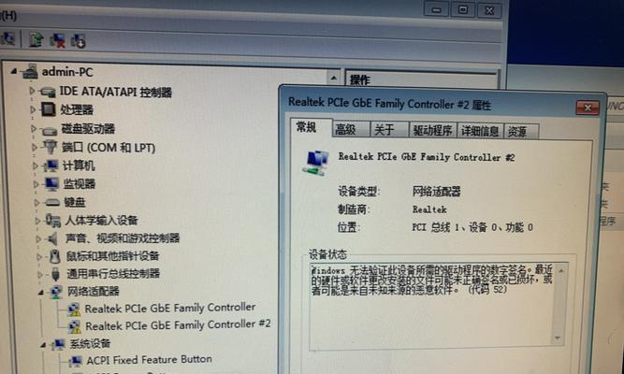Click device tree scrollbar up arrow
Image resolution: width=624 pixels, height=374 pixels.
[333, 78]
